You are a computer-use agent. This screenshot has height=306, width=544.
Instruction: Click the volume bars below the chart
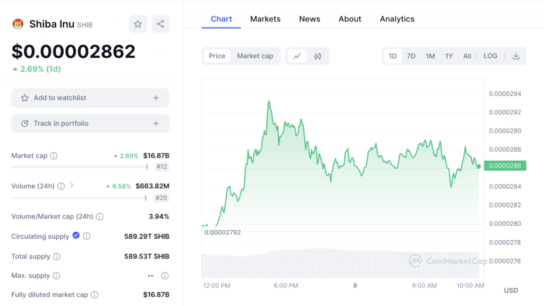coord(340,263)
